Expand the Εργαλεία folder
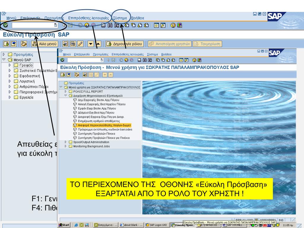 pyautogui.click(x=9, y=97)
